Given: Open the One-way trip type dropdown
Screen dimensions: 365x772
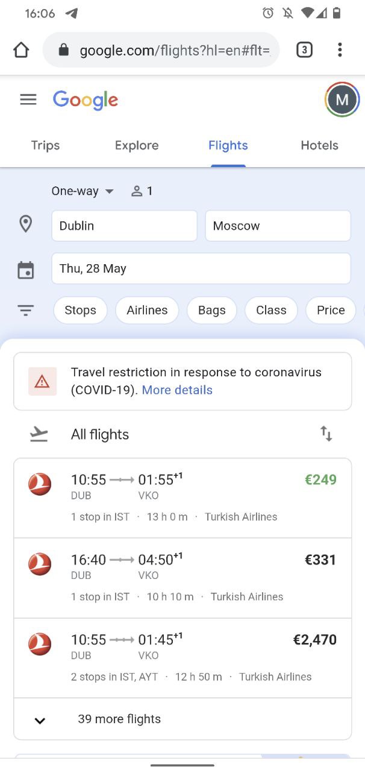Looking at the screenshot, I should pyautogui.click(x=83, y=191).
